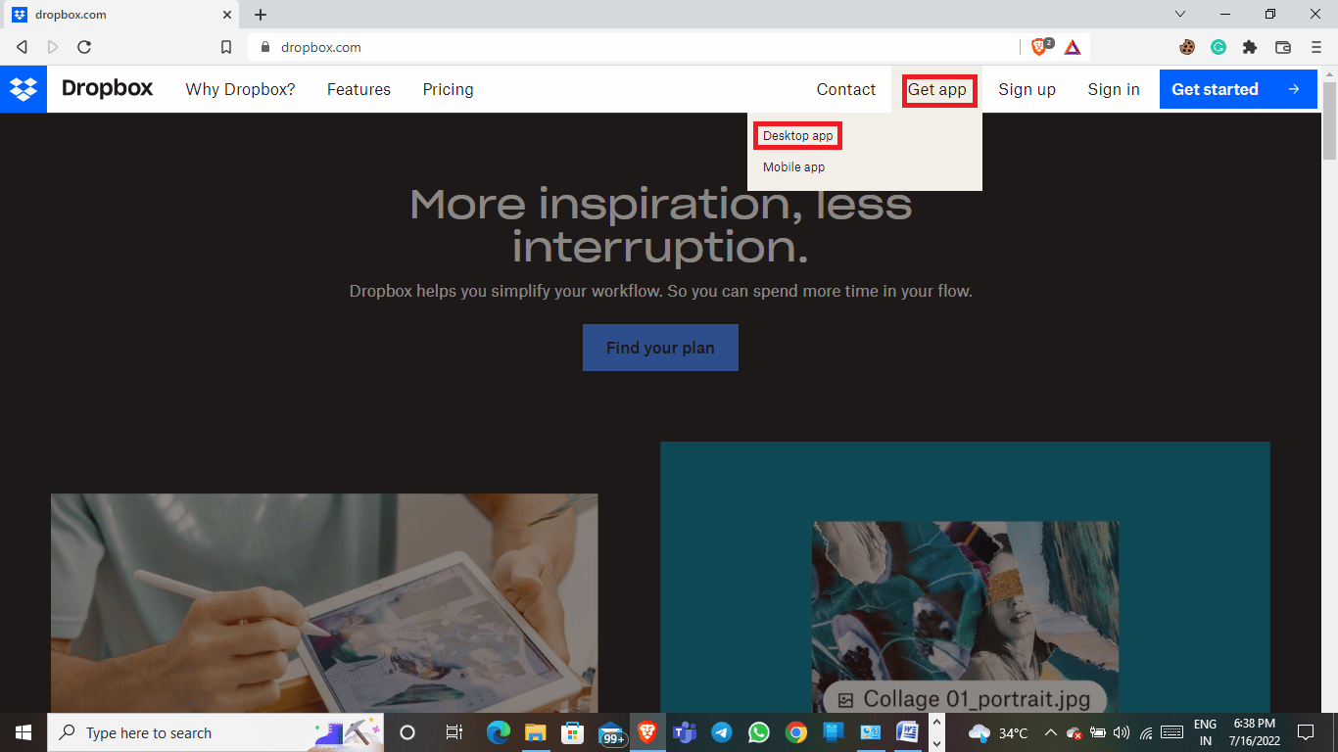1338x752 pixels.
Task: Click the Brave Rewards triangle icon
Action: click(x=1073, y=47)
